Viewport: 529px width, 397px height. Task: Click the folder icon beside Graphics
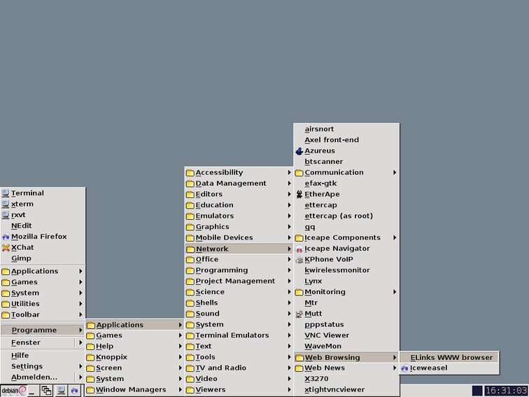(190, 227)
